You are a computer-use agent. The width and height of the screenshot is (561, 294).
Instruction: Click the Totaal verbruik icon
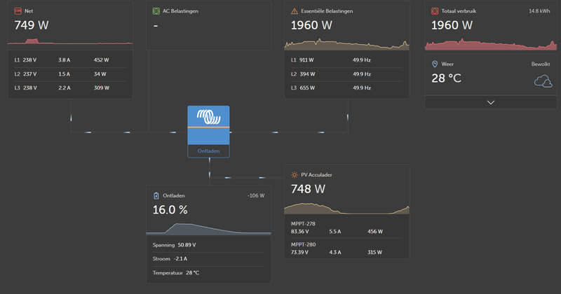435,11
